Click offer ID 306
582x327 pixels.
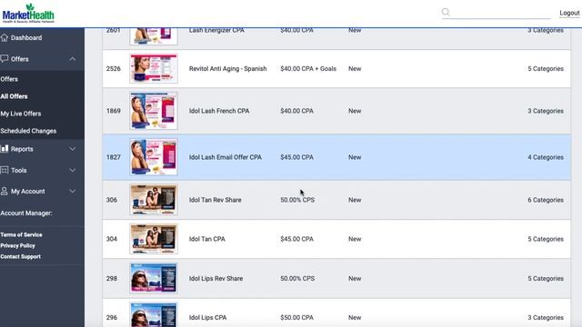pos(112,200)
